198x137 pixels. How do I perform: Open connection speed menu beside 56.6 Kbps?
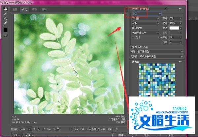[35, 123]
